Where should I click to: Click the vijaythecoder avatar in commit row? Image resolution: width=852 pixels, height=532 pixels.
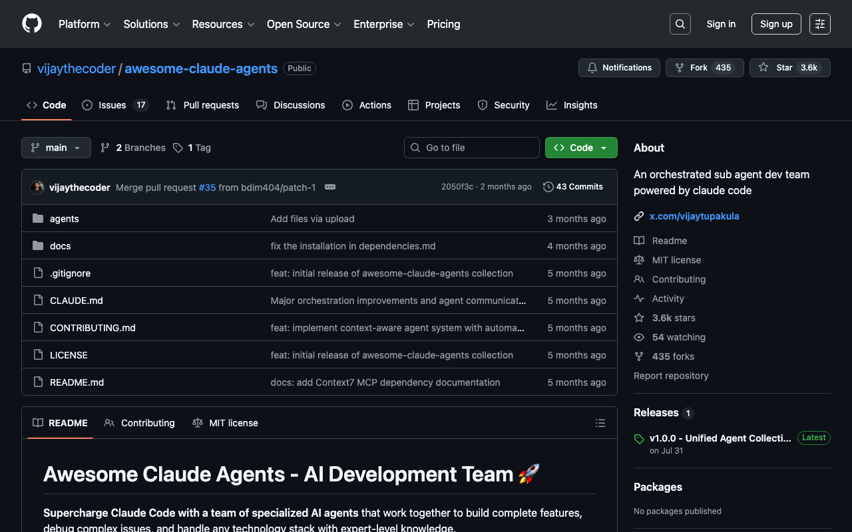point(37,188)
